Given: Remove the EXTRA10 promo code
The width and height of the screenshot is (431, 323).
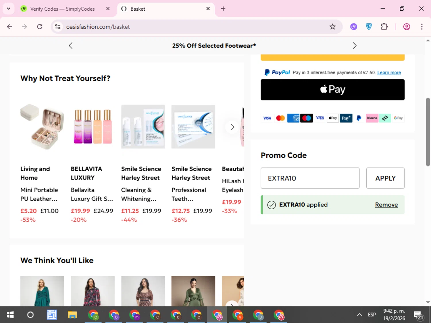Looking at the screenshot, I should pyautogui.click(x=386, y=205).
